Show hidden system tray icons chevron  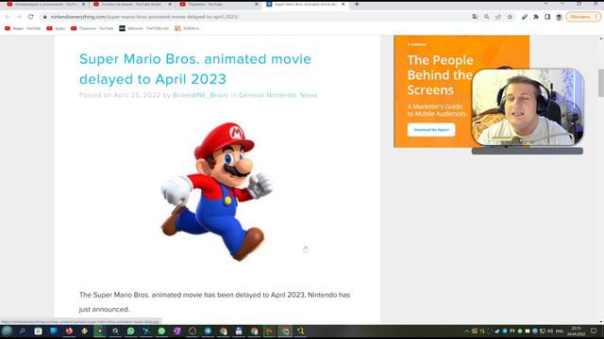click(x=467, y=331)
